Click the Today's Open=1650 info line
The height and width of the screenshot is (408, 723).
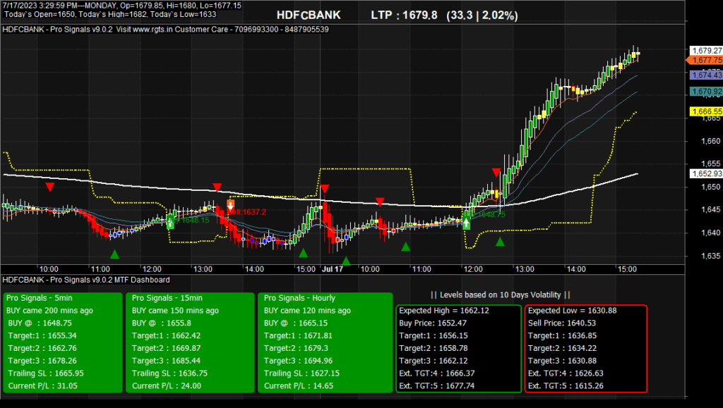[x=110, y=14]
